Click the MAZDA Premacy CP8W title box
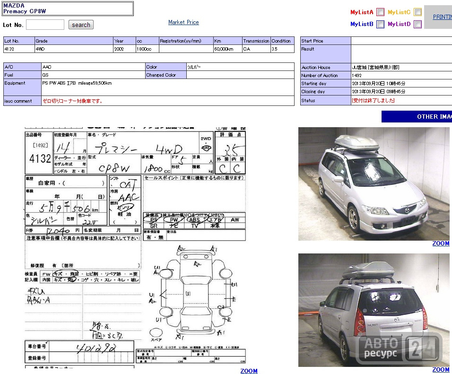Screen dimensions: 452x374 tap(68, 9)
